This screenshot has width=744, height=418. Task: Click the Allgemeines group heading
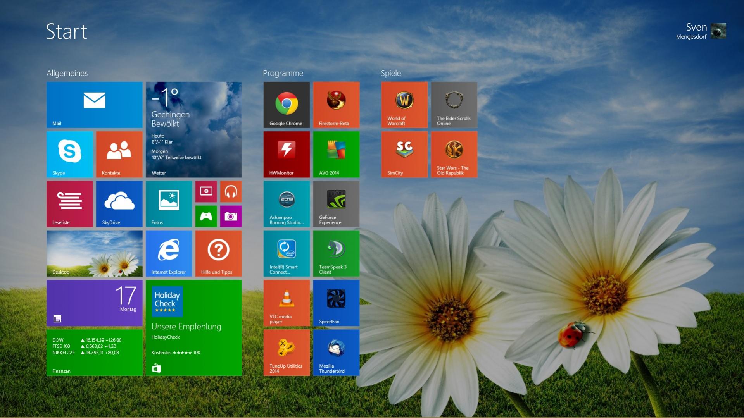[67, 73]
